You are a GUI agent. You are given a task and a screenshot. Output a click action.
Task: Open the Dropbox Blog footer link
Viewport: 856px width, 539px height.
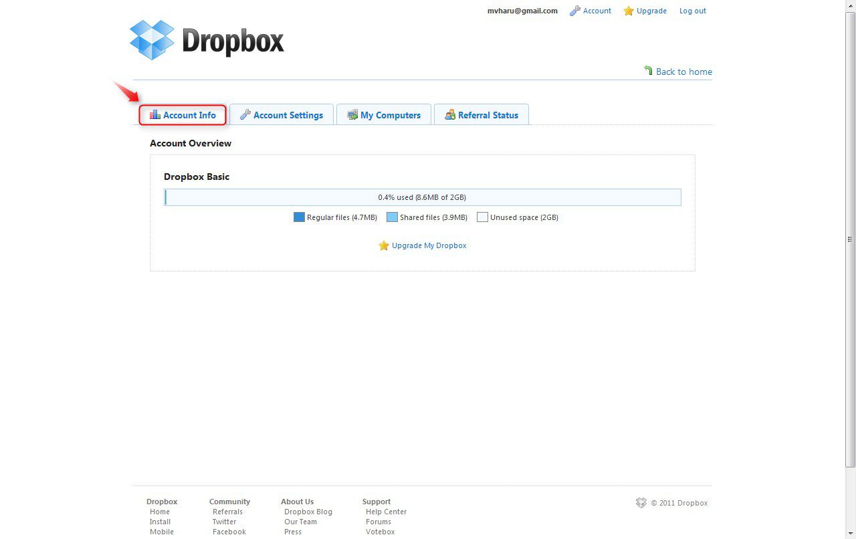[308, 512]
